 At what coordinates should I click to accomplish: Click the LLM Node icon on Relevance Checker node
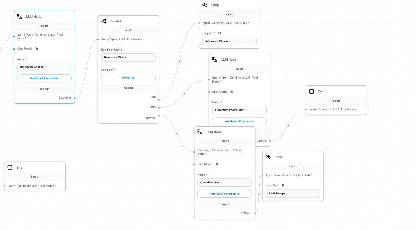click(20, 17)
